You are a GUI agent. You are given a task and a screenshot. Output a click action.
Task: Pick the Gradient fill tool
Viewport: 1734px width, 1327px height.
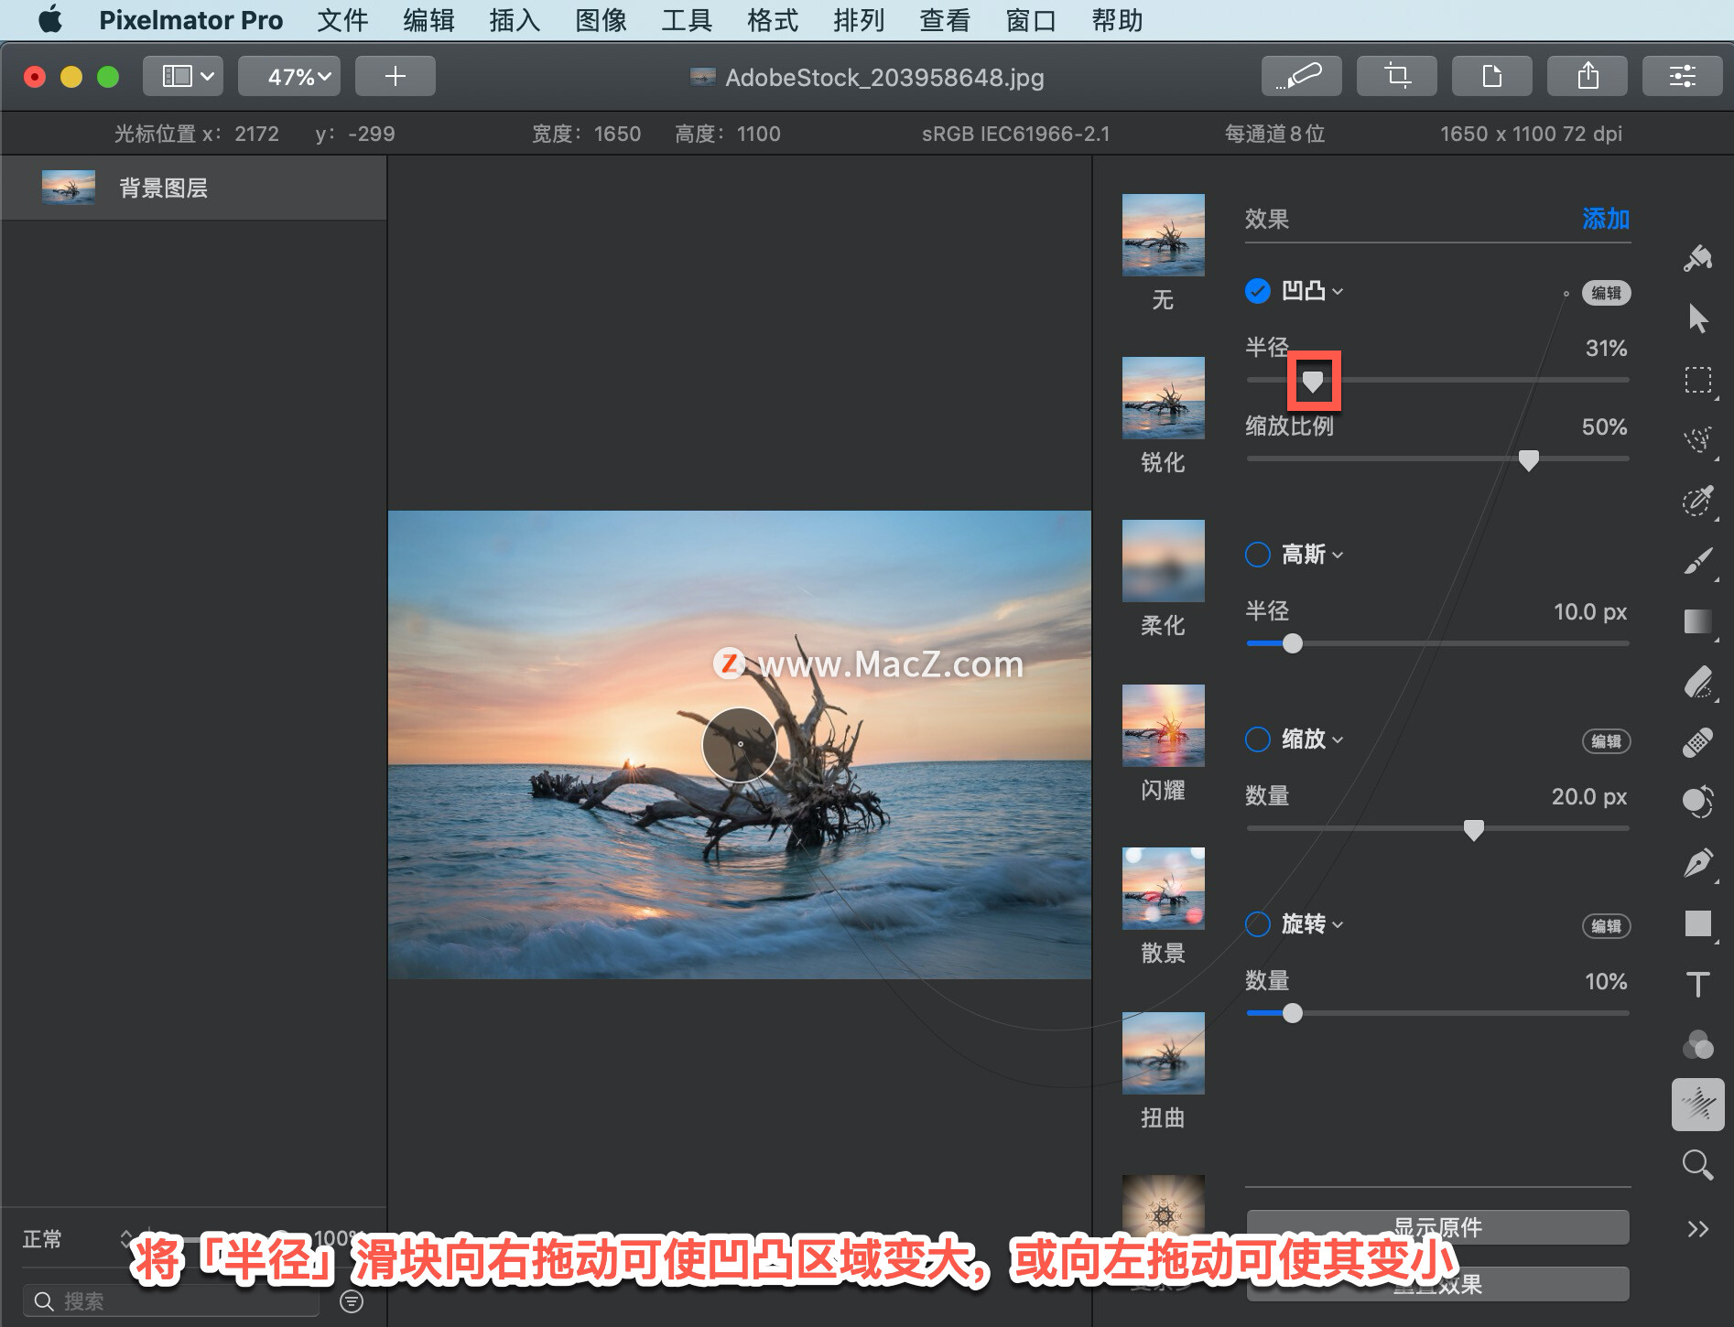click(1698, 621)
